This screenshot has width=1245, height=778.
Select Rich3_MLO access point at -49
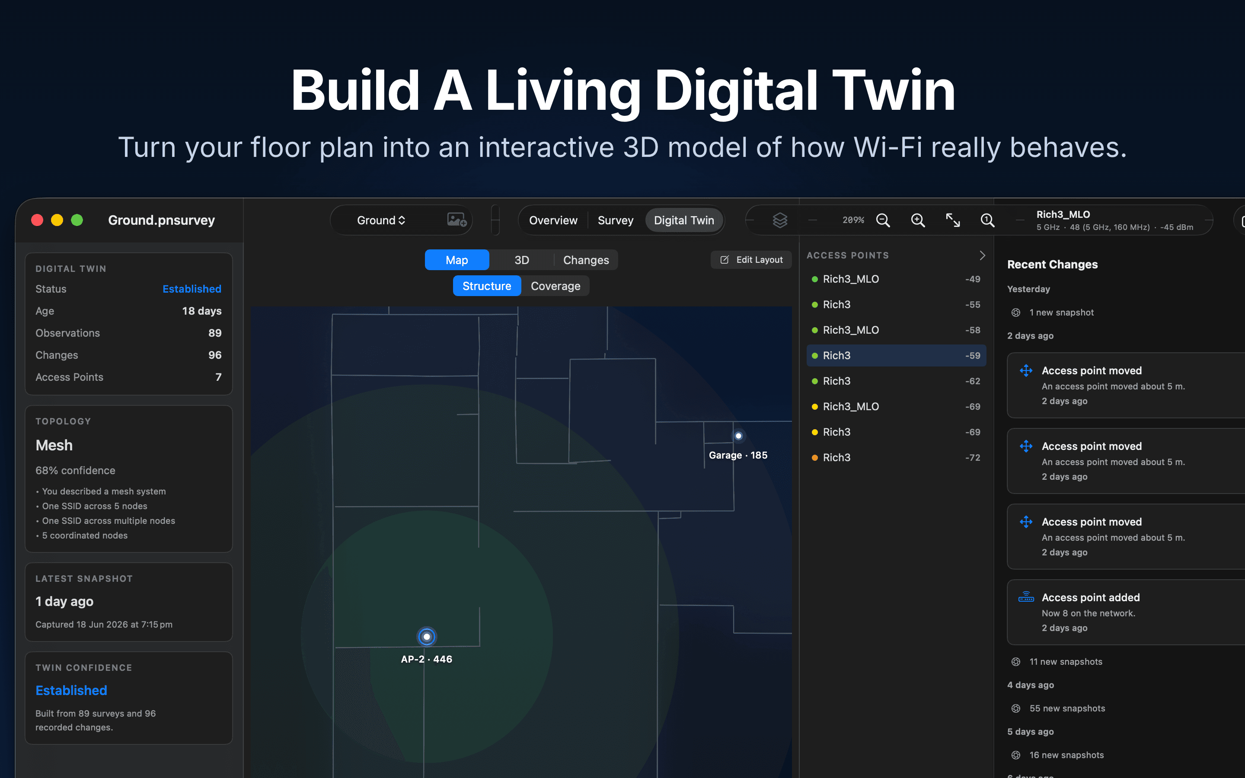896,279
